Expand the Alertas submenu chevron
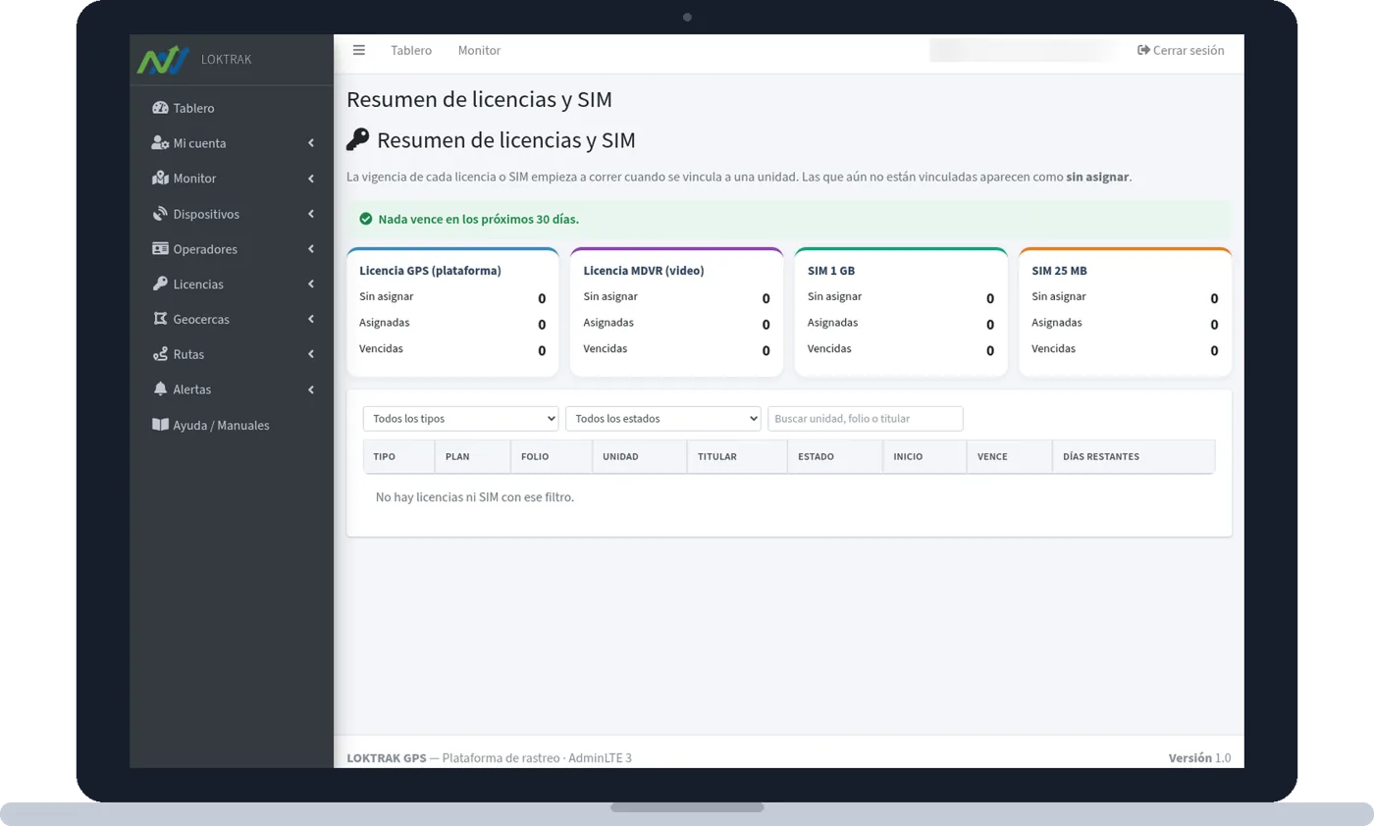 (x=311, y=389)
